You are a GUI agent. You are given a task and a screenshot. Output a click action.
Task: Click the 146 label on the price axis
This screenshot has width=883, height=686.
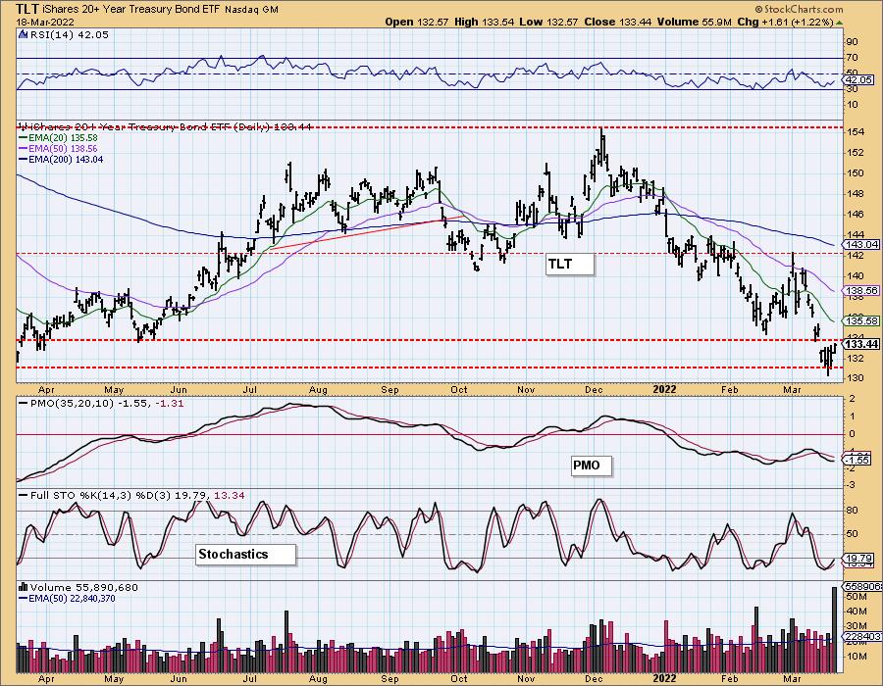tap(856, 215)
